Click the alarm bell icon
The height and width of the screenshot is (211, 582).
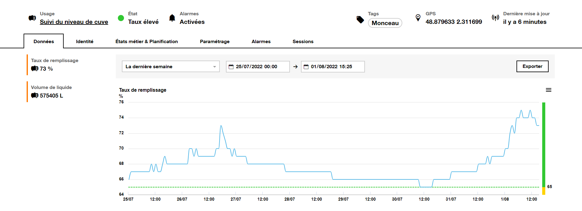pyautogui.click(x=172, y=18)
